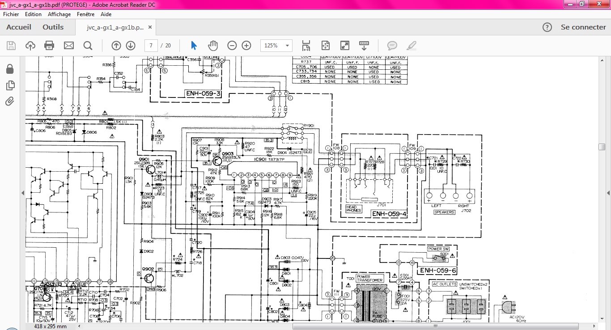Zoom in with plus button
The height and width of the screenshot is (330, 611).
[246, 45]
